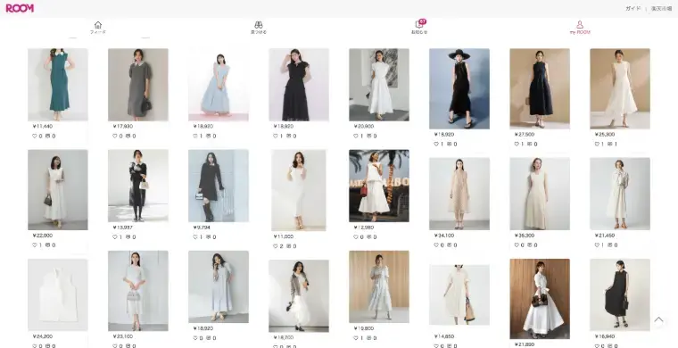This screenshot has height=348, width=678.
Task: Open the 楽天市場 link in header
Action: tap(661, 8)
